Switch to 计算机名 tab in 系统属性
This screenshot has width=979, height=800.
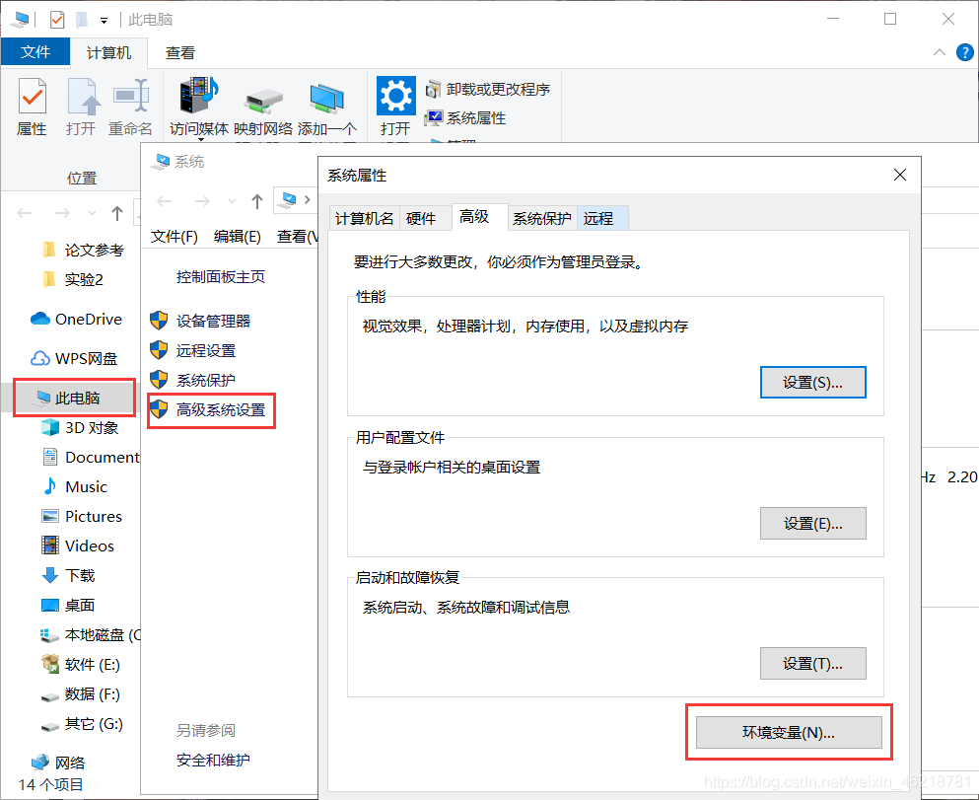(x=364, y=219)
